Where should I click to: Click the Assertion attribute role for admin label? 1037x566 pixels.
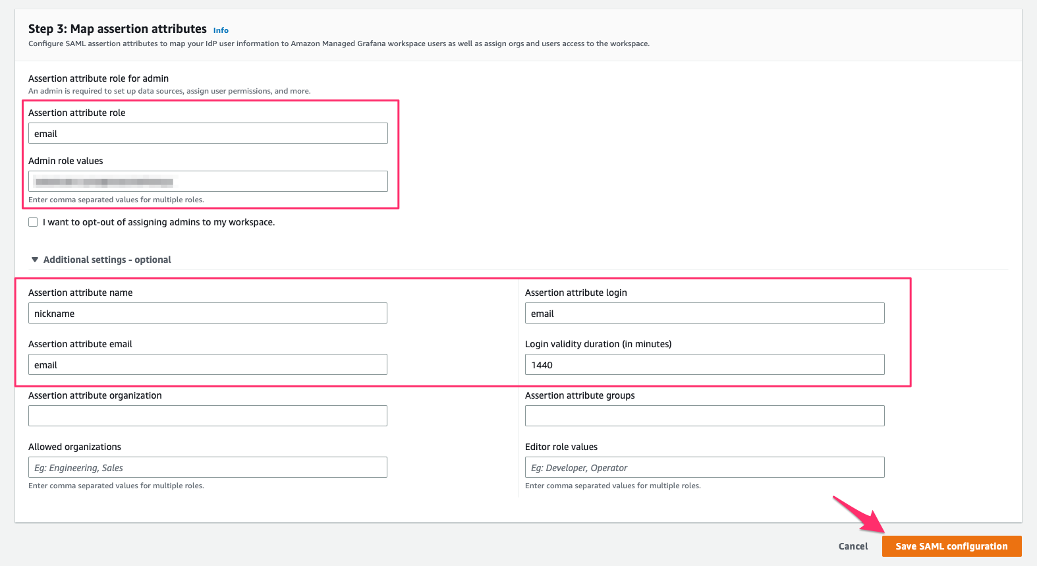(98, 78)
